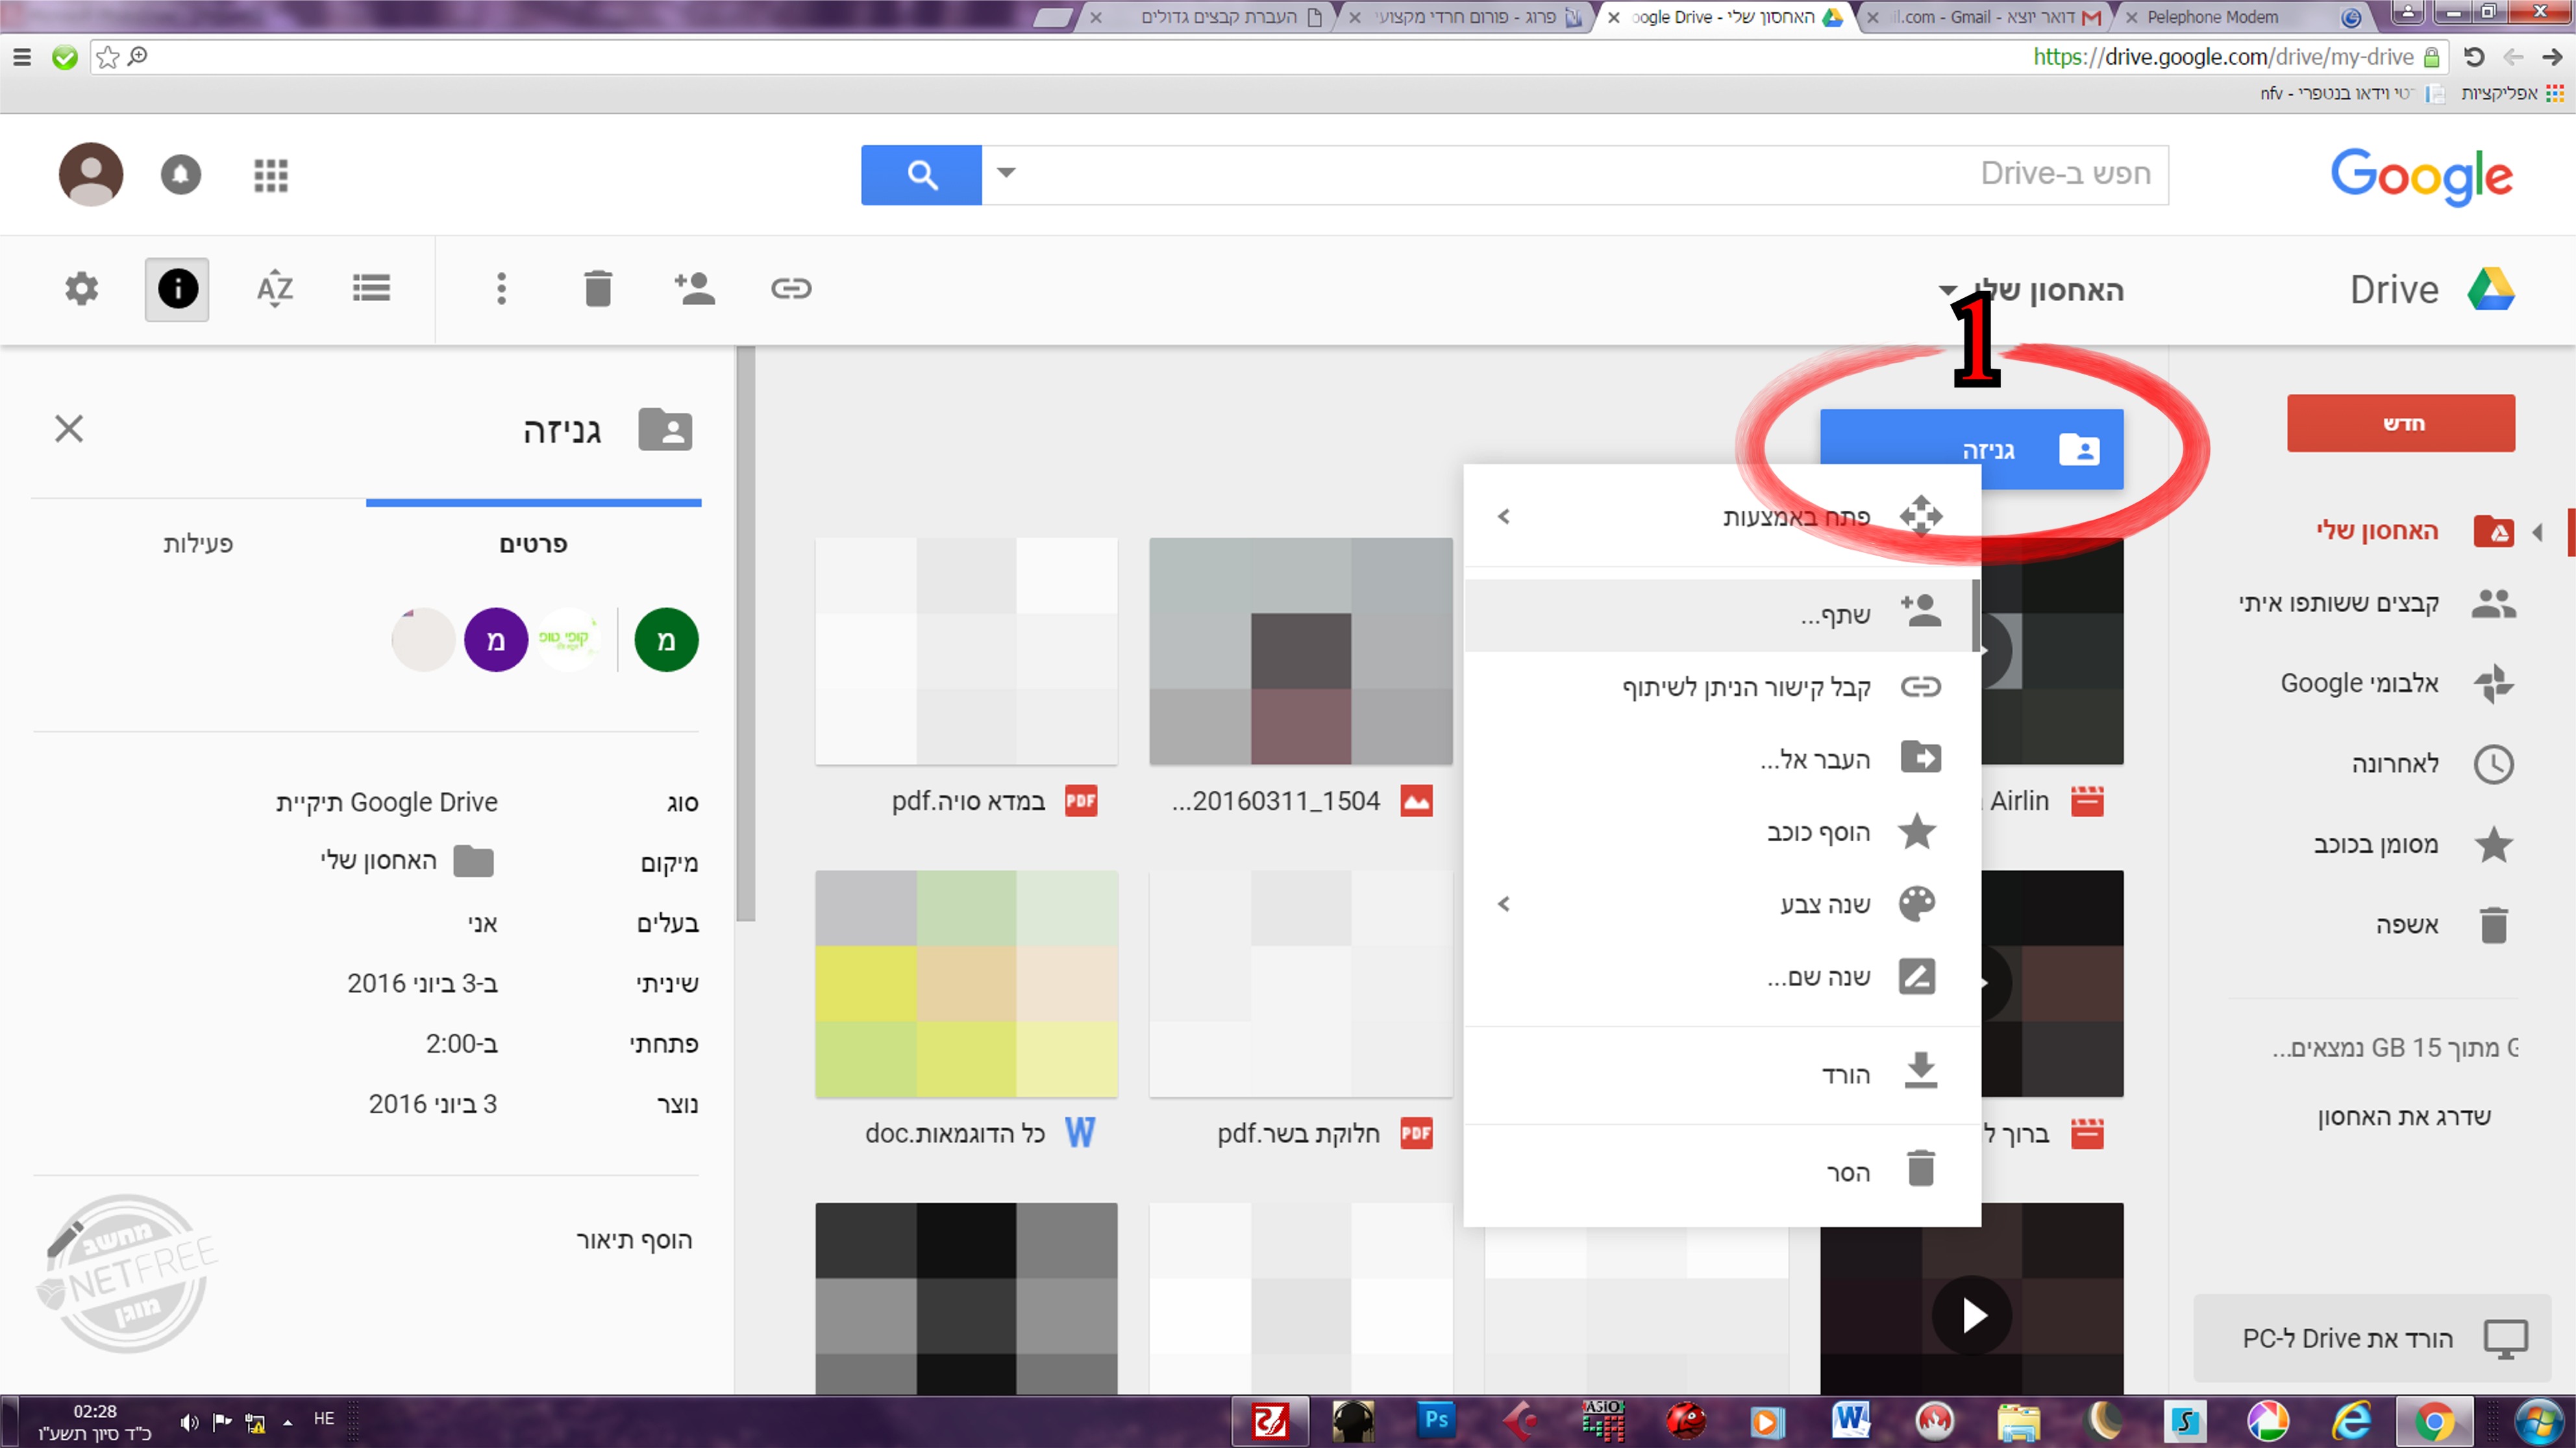Screen dimensions: 2576x1448
Task: Expand the search options dropdown arrow
Action: click(1006, 173)
